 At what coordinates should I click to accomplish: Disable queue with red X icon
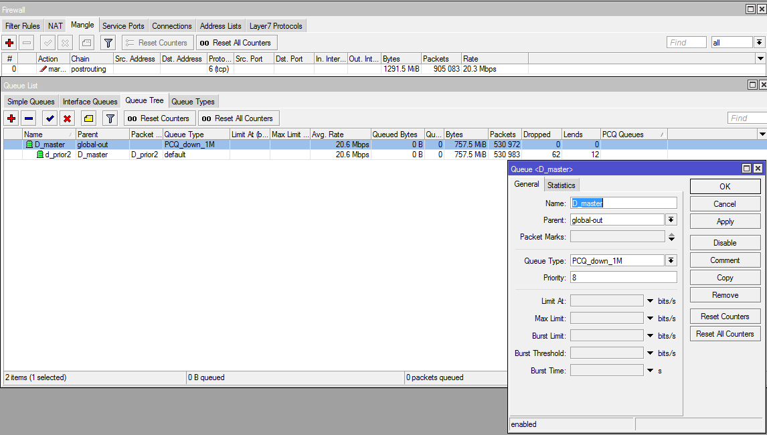pos(67,118)
